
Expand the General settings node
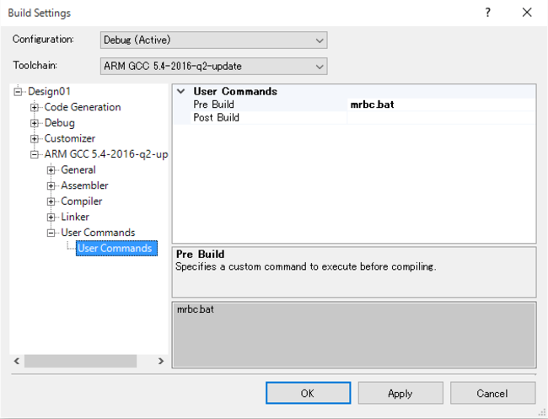tap(51, 170)
